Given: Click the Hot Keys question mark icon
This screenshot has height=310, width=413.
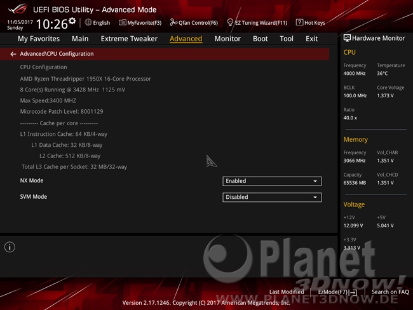Looking at the screenshot, I should coord(299,22).
